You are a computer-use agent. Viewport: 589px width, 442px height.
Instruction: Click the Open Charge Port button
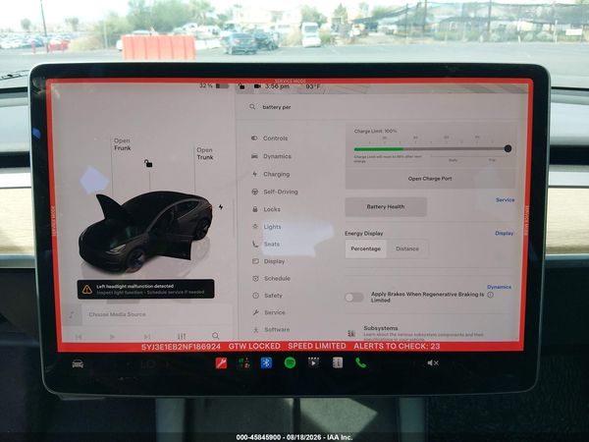click(430, 179)
